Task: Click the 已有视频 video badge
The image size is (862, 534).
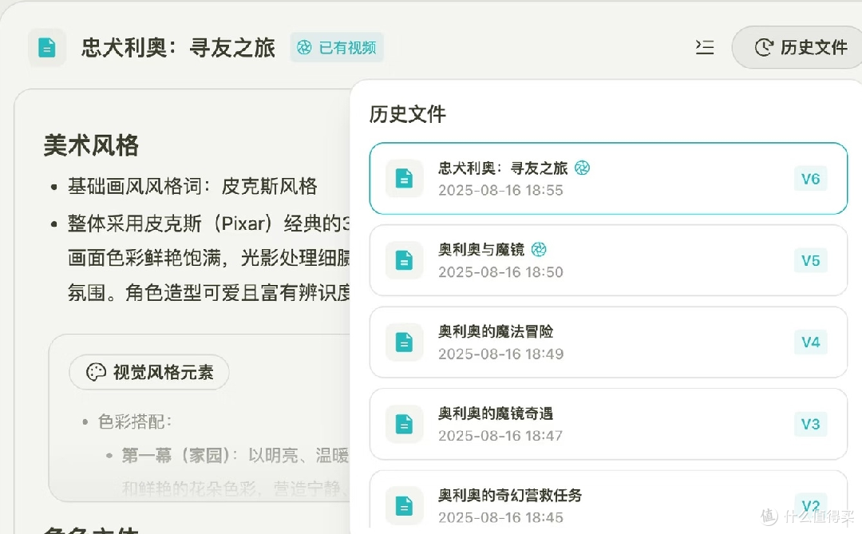Action: click(337, 48)
